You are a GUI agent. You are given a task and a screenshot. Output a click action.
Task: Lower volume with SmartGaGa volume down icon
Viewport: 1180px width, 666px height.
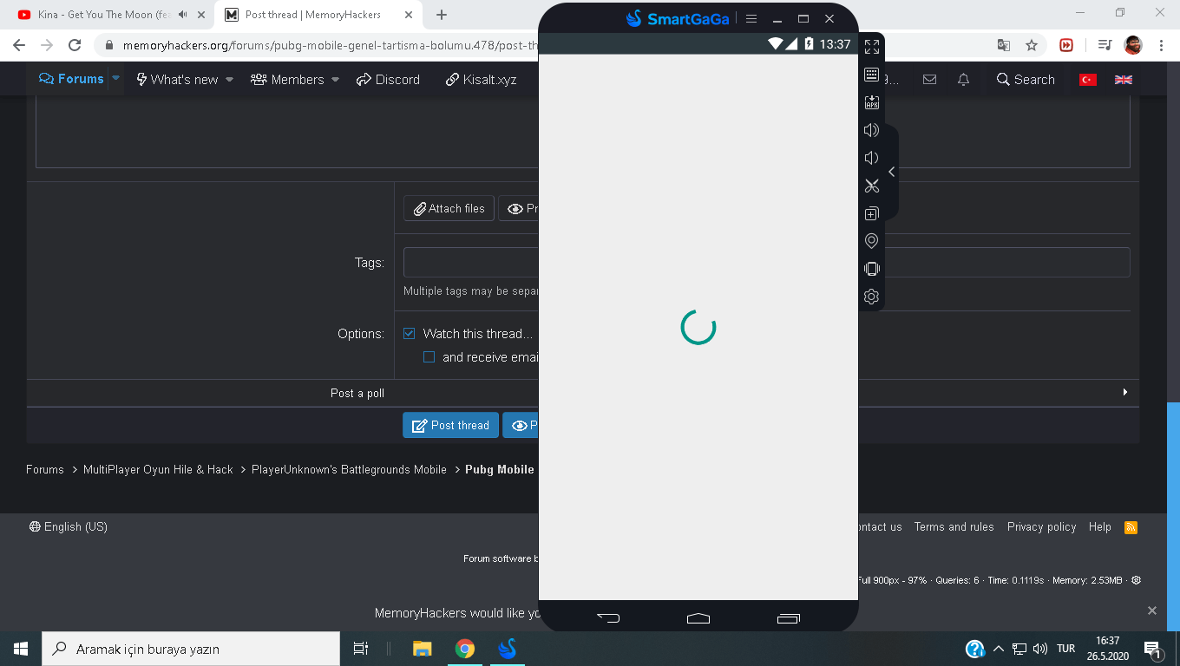[x=871, y=158]
